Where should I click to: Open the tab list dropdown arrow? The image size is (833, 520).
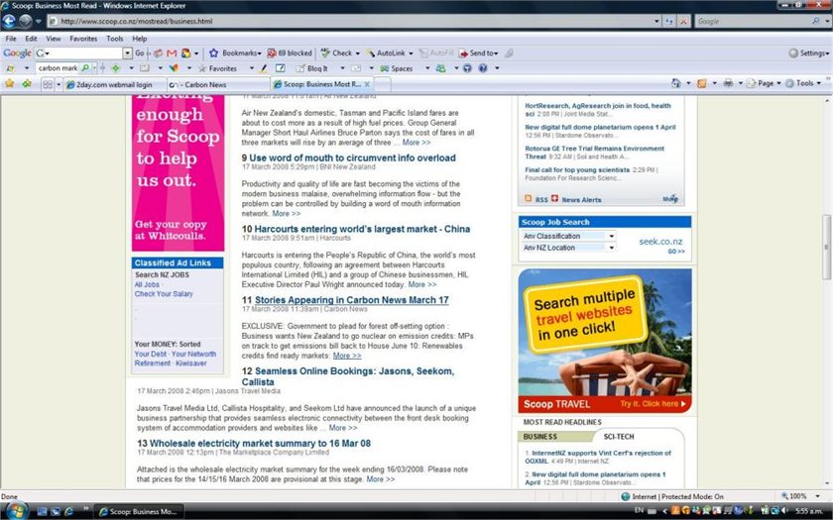[59, 84]
